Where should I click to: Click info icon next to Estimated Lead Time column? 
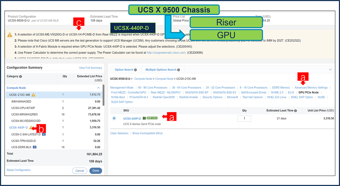(x=295, y=111)
